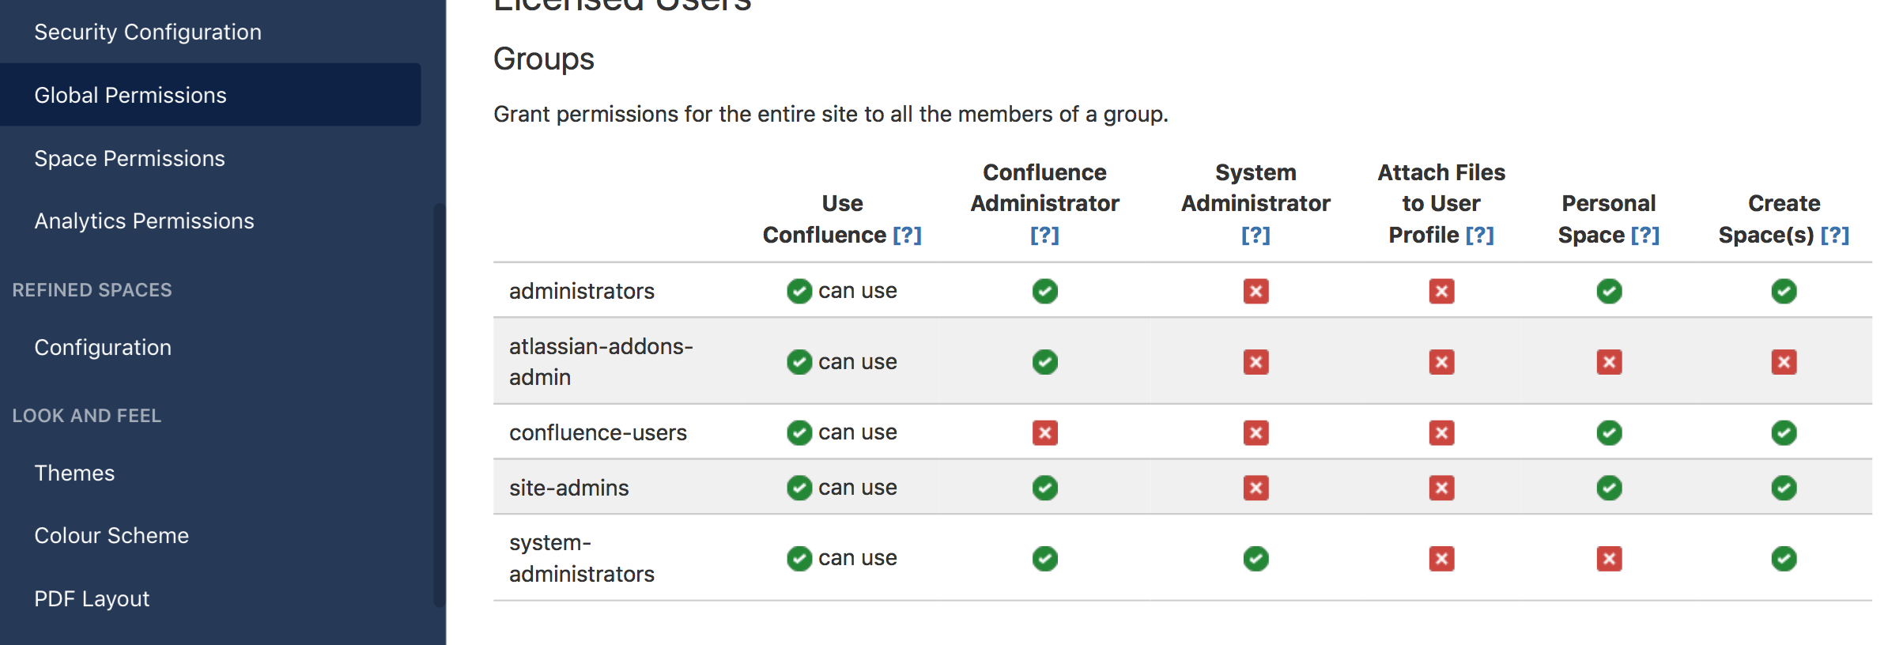Open Themes under Look and Feel
The width and height of the screenshot is (1888, 645).
[74, 473]
